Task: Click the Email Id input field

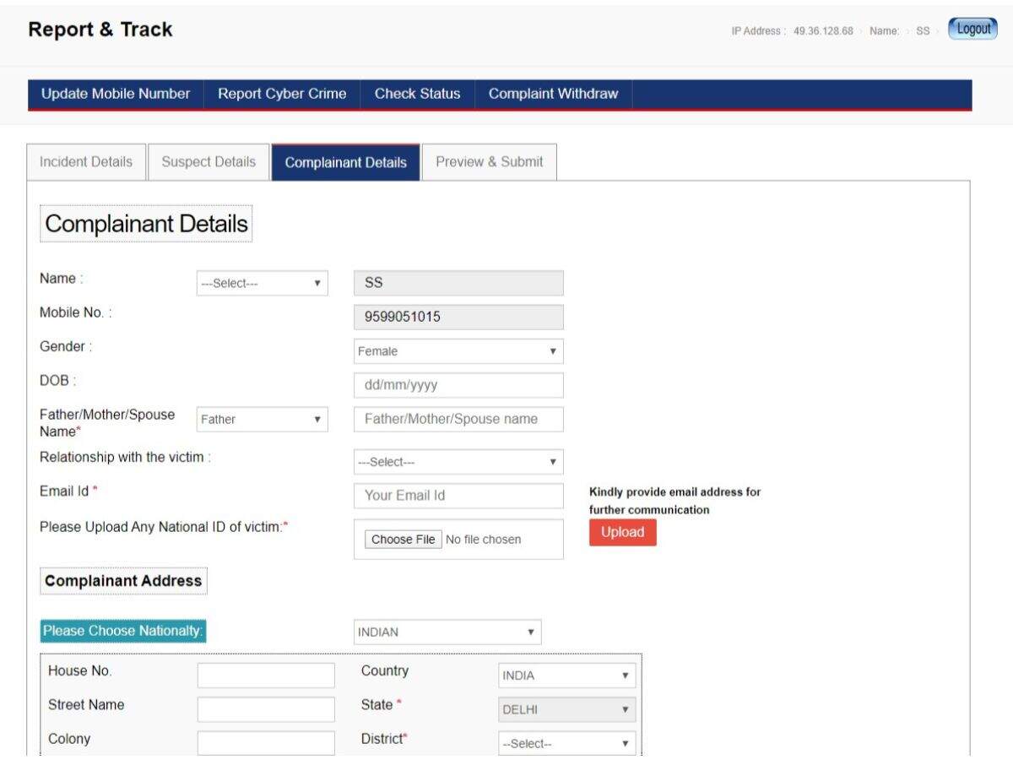Action: point(458,496)
